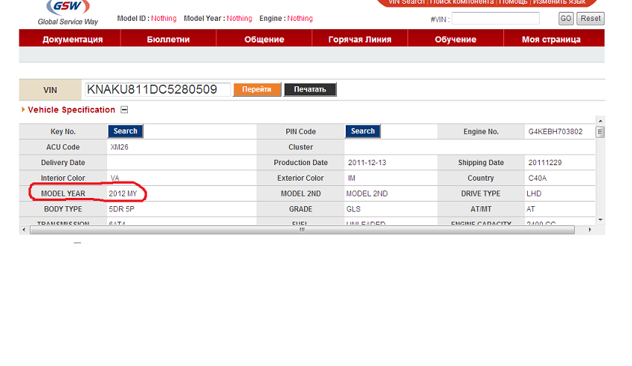The width and height of the screenshot is (632, 366).
Task: Open Моя страница
Action: [551, 39]
